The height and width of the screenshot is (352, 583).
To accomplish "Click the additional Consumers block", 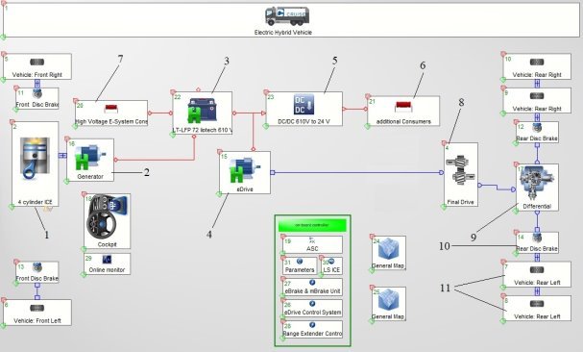I will [x=403, y=111].
